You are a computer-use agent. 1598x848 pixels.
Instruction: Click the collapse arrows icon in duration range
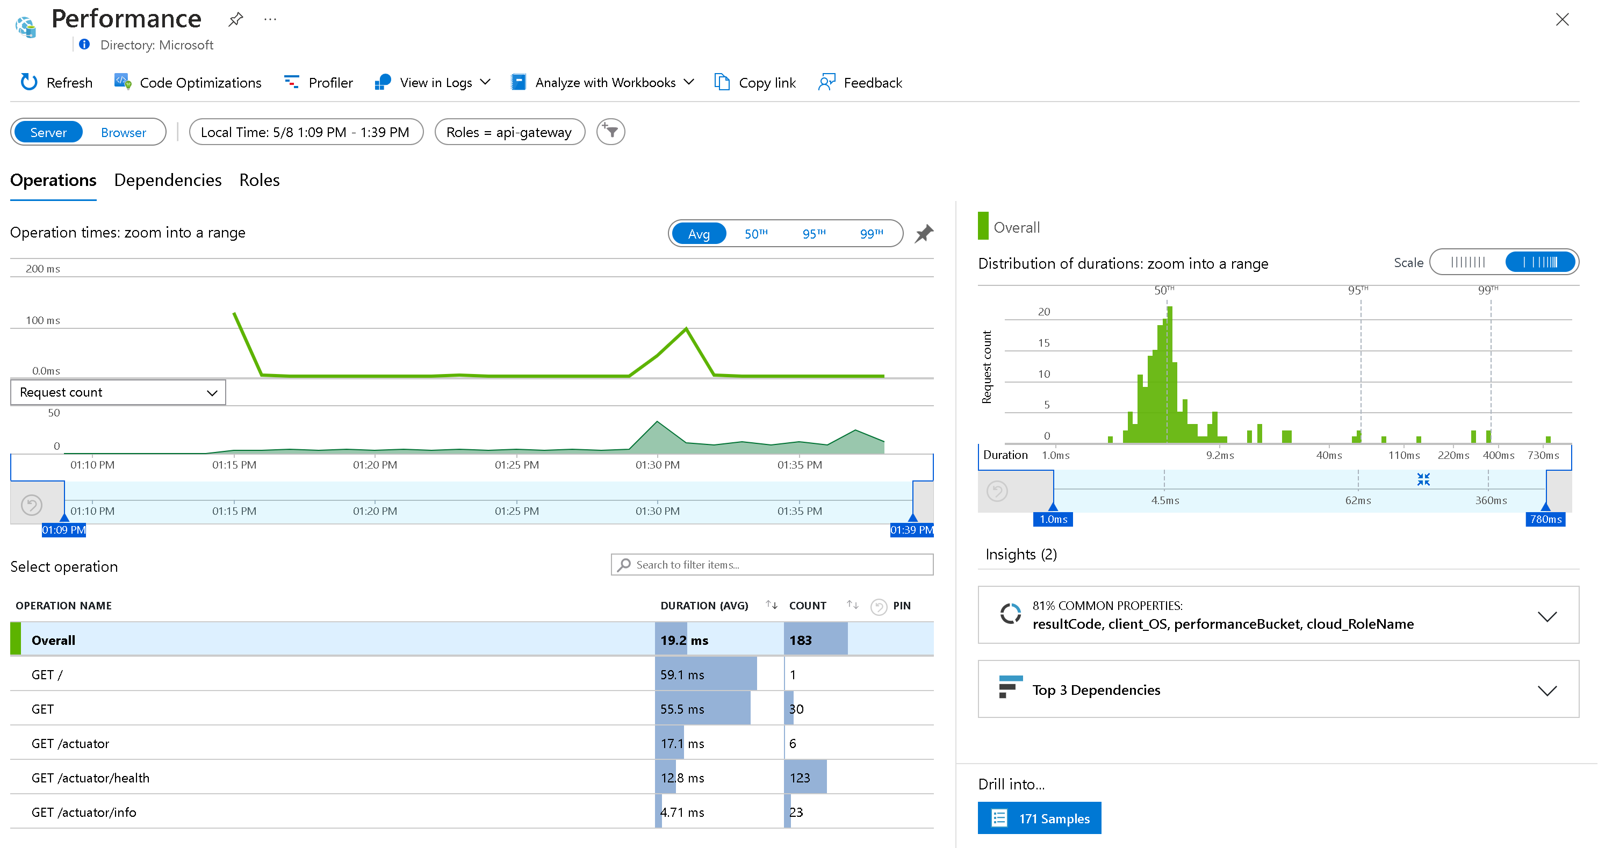(x=1423, y=479)
